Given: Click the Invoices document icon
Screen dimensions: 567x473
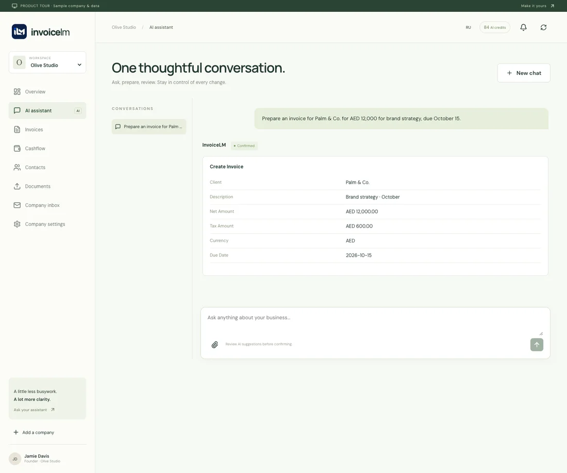Looking at the screenshot, I should 17,129.
